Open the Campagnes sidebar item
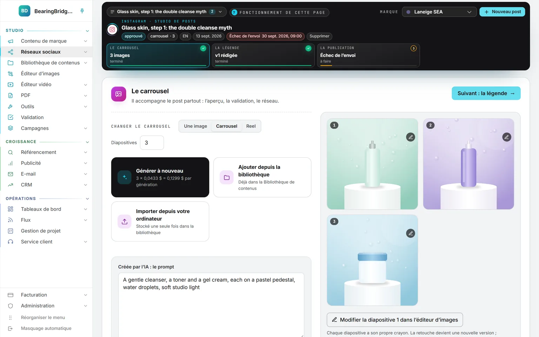 [x=46, y=128]
